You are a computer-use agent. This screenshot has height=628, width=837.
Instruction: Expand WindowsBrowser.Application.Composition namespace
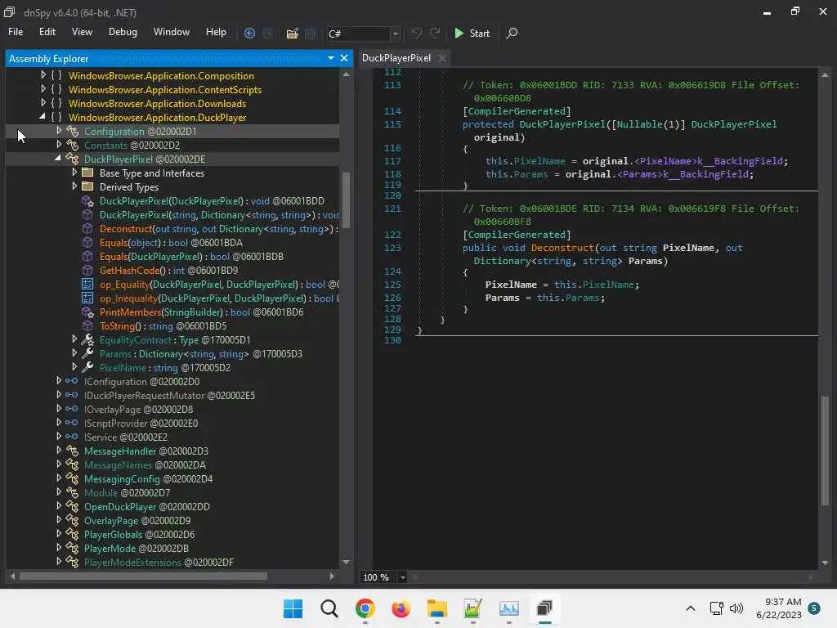click(43, 75)
